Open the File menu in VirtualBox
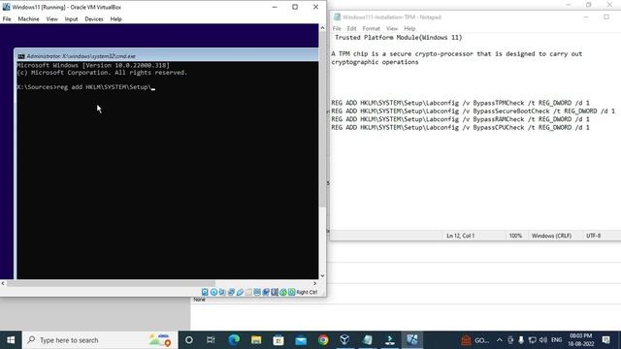 coord(7,19)
